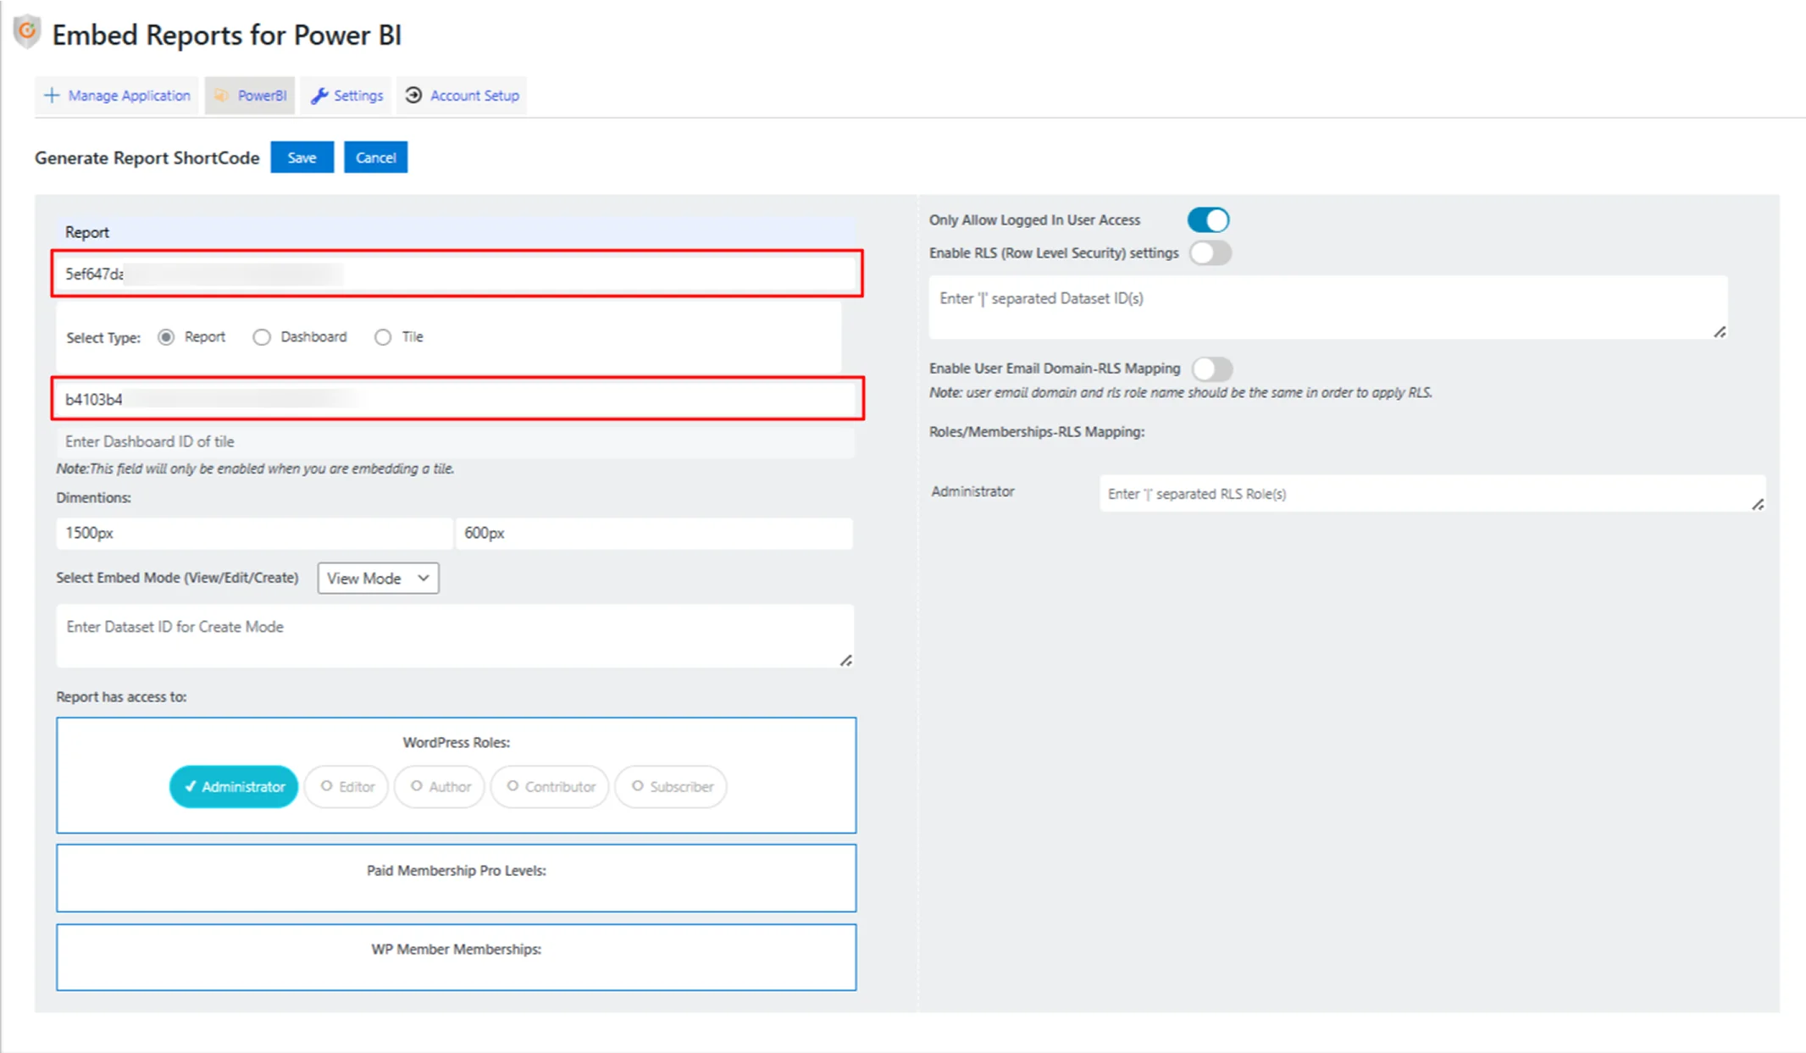
Task: Click the Dashboard ID of tile field
Action: (456, 441)
